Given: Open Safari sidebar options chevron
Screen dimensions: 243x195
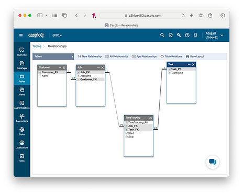Looking at the screenshot, I should [47, 15].
